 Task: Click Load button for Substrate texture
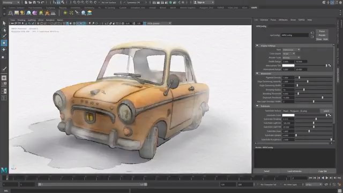pos(326,111)
